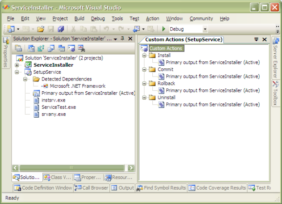The image size is (282, 204).
Task: Open the Project menu
Action: pyautogui.click(x=60, y=18)
